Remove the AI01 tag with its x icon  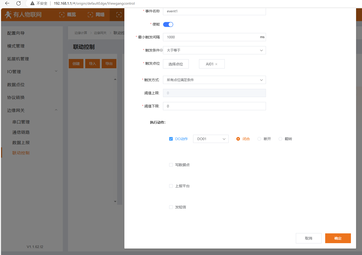tap(216, 64)
